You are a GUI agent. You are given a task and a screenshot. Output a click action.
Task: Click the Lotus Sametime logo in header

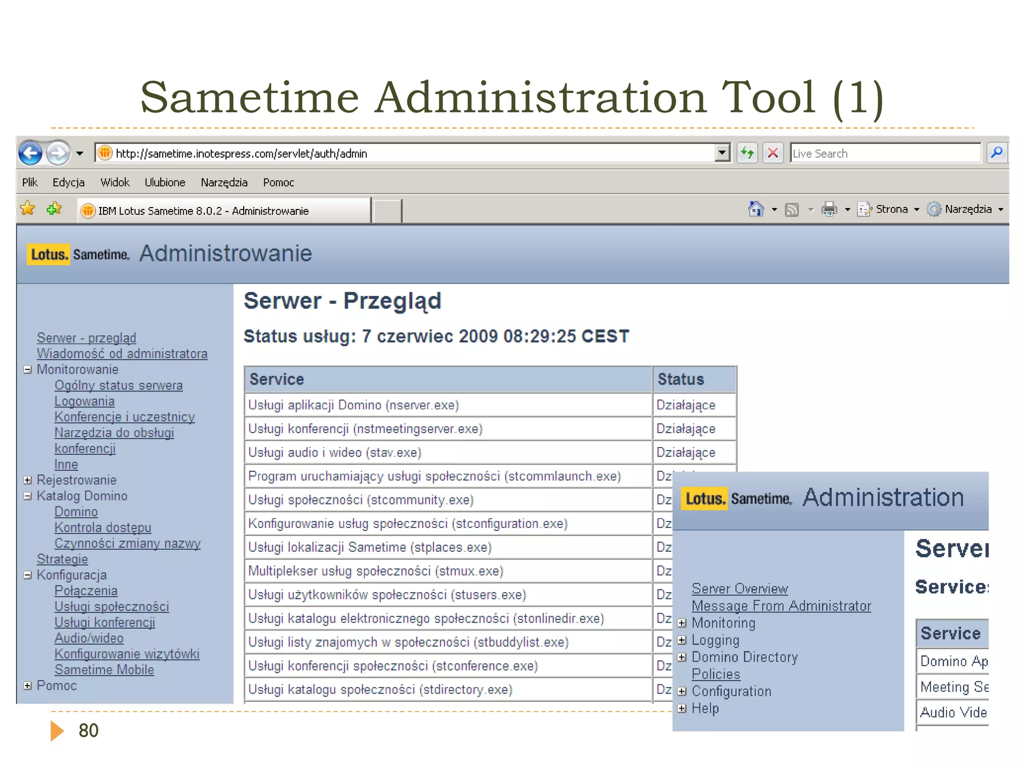point(78,254)
